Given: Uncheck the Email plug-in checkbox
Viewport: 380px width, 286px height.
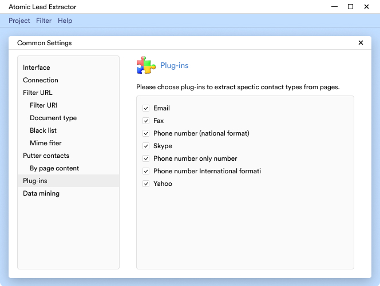Looking at the screenshot, I should 147,108.
